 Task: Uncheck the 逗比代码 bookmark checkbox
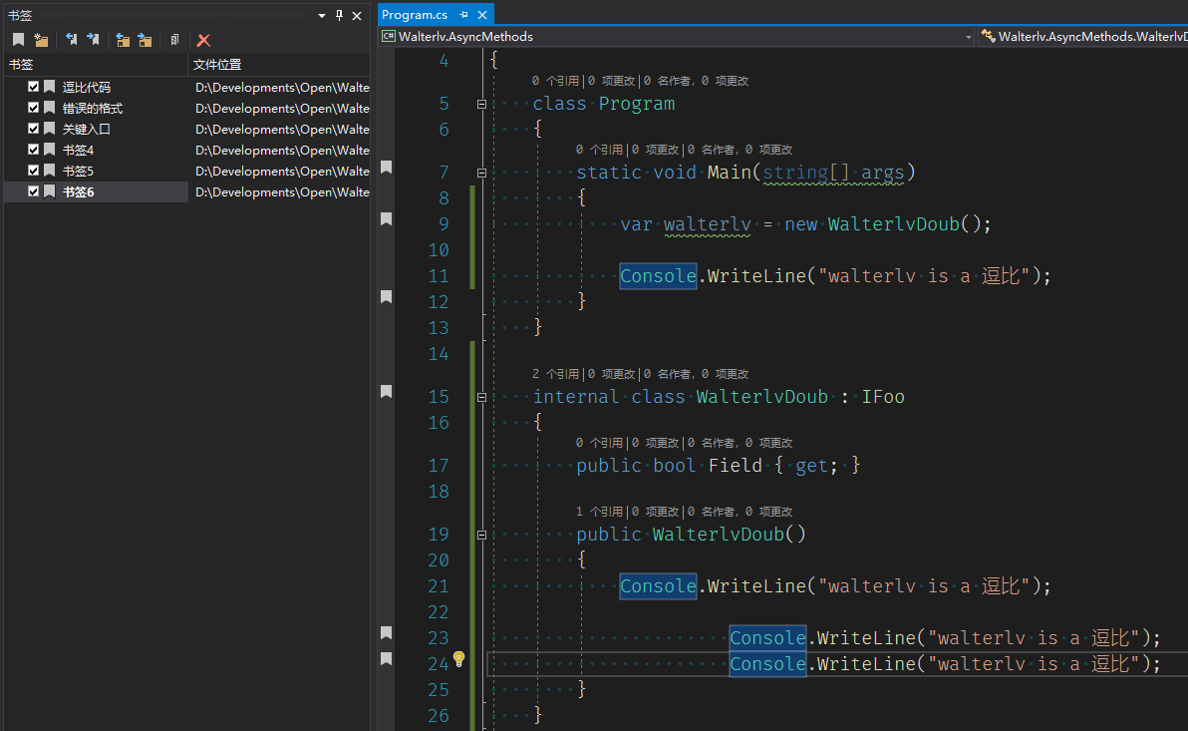tap(34, 87)
